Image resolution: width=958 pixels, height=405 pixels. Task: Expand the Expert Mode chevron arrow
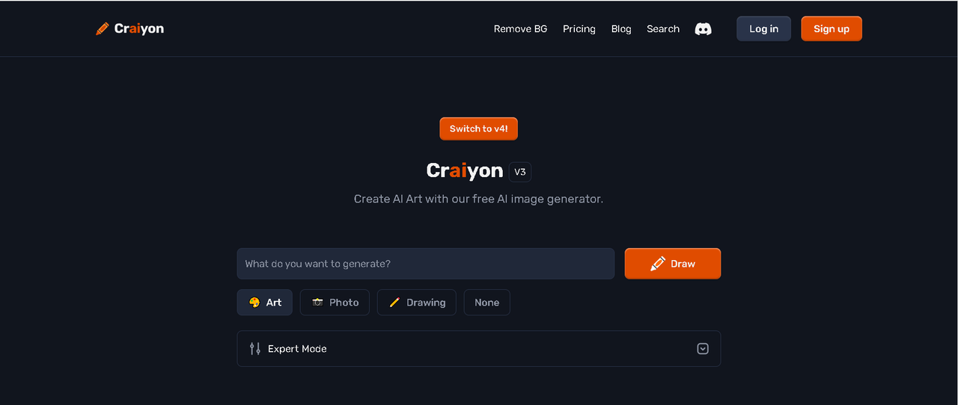point(703,348)
